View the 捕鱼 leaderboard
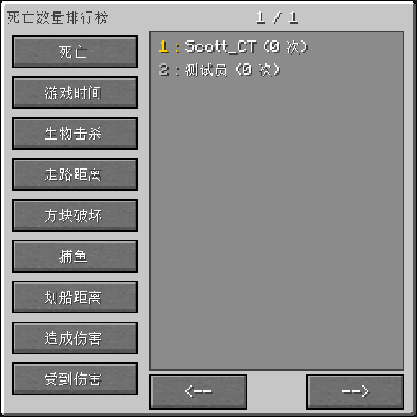417x417 pixels. click(75, 256)
